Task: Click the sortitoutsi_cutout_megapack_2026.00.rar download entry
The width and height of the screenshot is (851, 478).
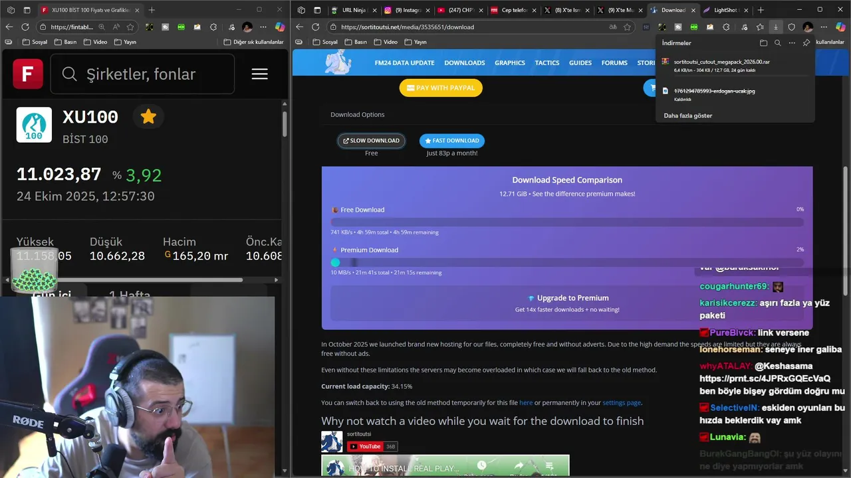Action: coord(735,65)
